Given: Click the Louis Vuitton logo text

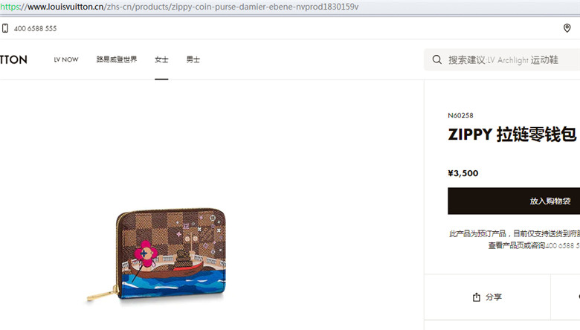Looking at the screenshot, I should coord(13,59).
